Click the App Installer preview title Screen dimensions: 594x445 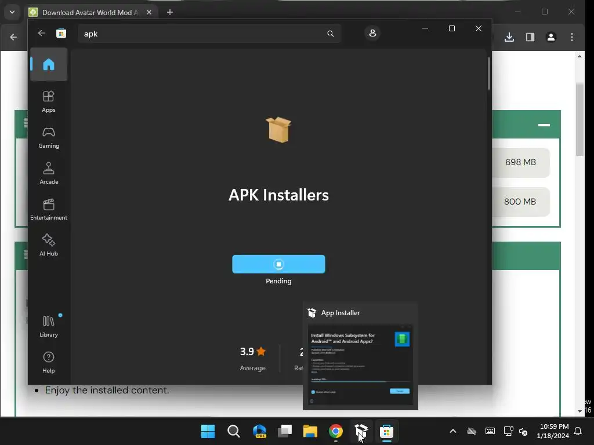click(340, 313)
